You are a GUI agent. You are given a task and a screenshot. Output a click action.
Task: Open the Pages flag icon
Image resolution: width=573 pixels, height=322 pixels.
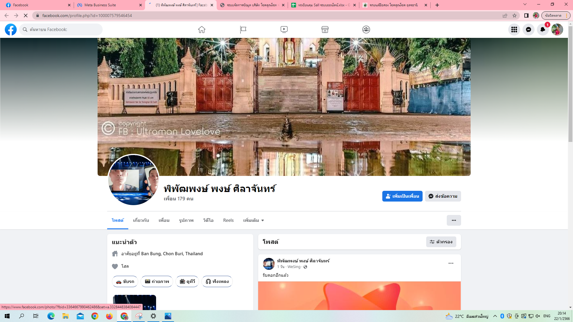[243, 30]
